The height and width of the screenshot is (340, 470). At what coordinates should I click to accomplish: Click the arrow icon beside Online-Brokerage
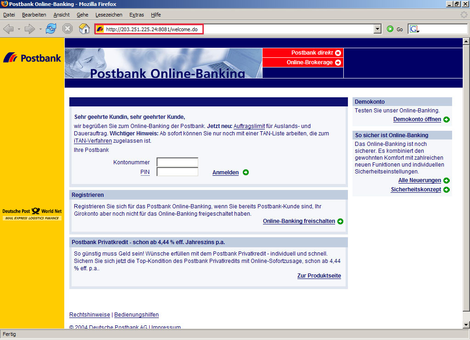coord(338,62)
